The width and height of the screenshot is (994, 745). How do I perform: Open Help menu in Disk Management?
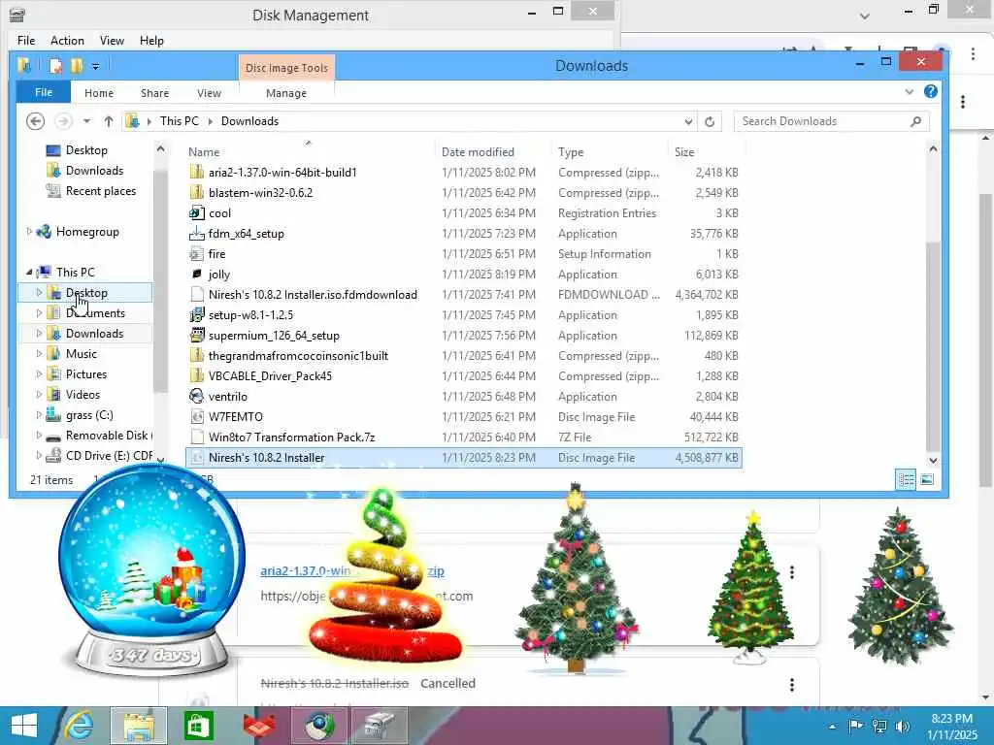click(x=151, y=41)
